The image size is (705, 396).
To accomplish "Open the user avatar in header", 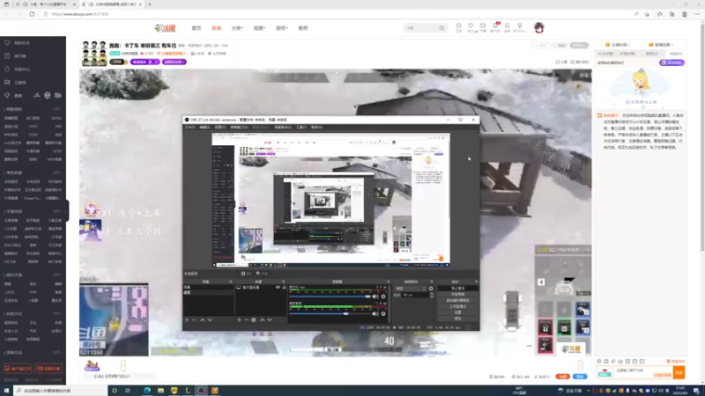I will coord(539,28).
